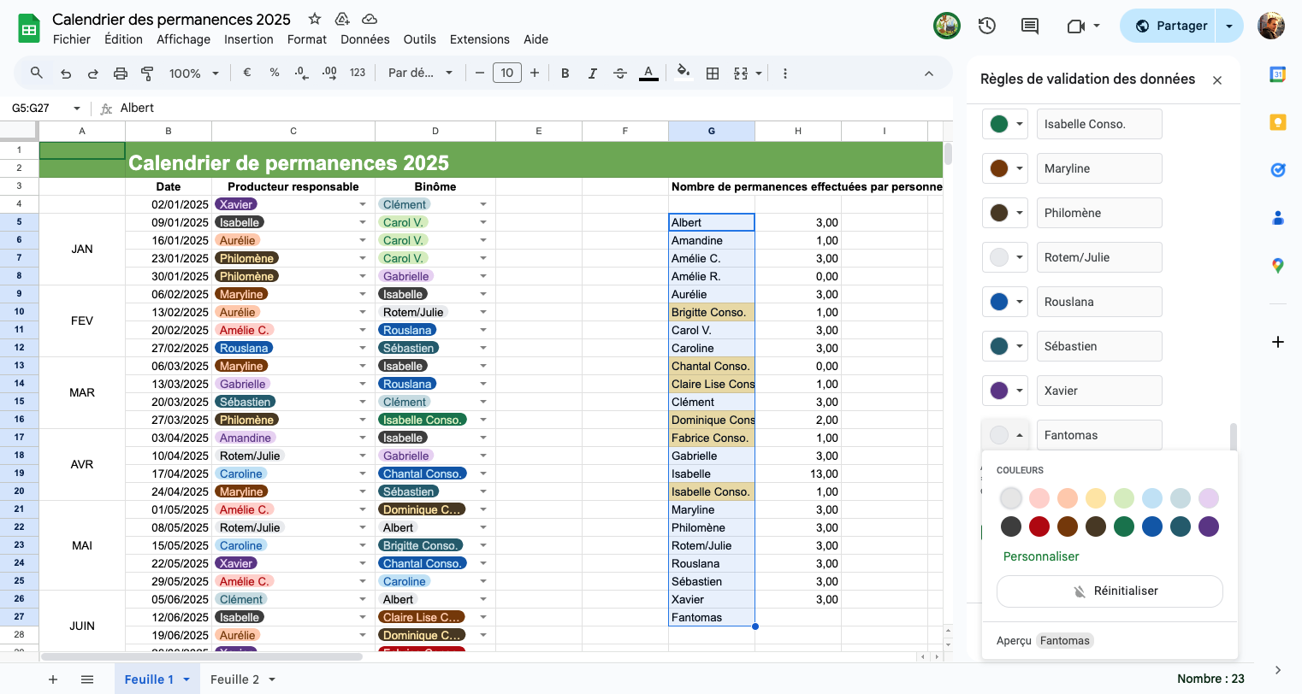
Task: Open Google Calendar side panel
Action: point(1278,74)
